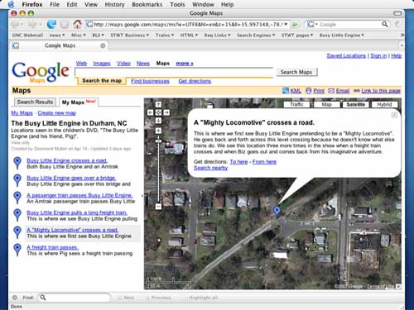The width and height of the screenshot is (414, 310).
Task: Select Find businesses tab
Action: pos(150,81)
